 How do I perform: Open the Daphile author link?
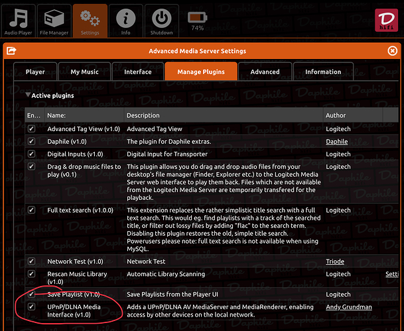tap(336, 142)
